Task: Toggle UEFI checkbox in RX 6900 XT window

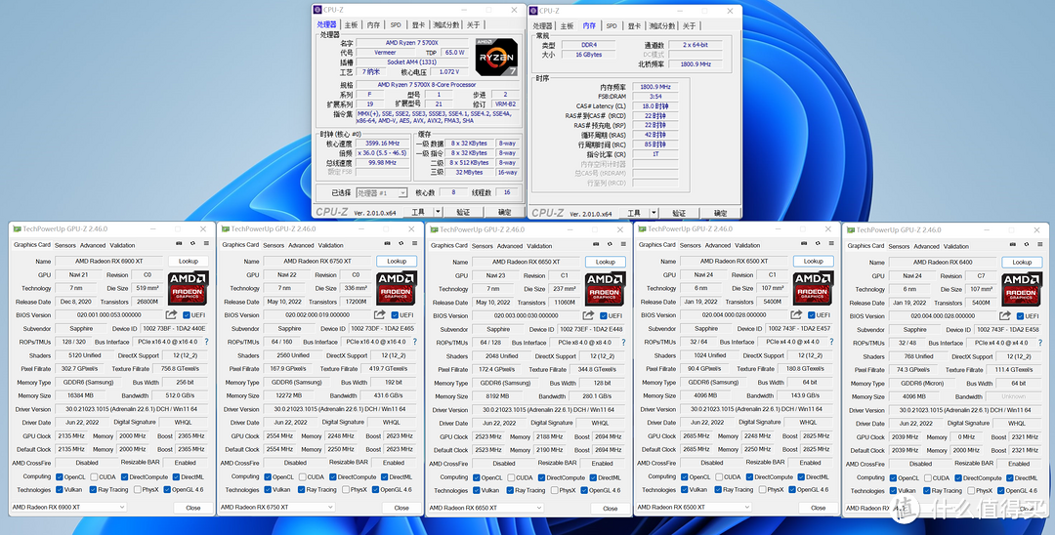Action: 185,314
